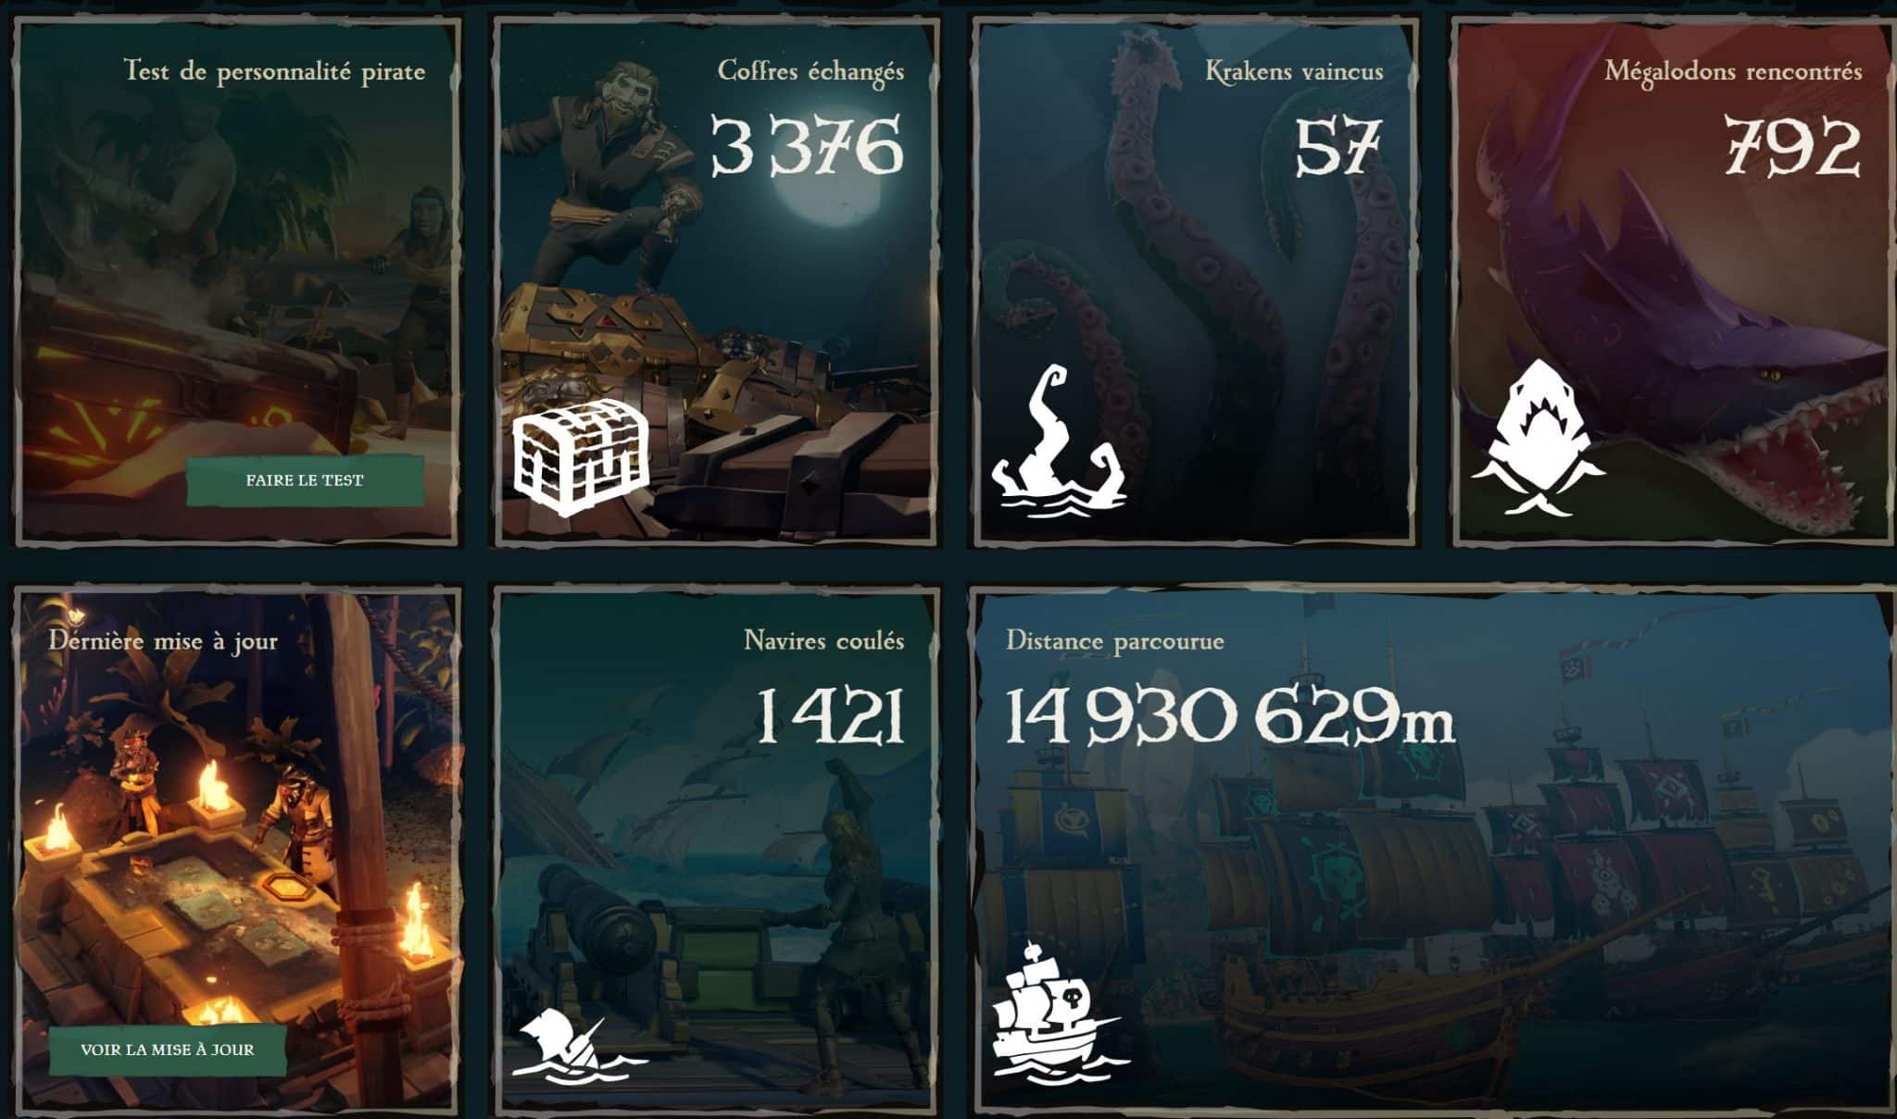Screen dimensions: 1897x1119
Task: Click the 792 megalodons count
Action: pyautogui.click(x=1792, y=147)
